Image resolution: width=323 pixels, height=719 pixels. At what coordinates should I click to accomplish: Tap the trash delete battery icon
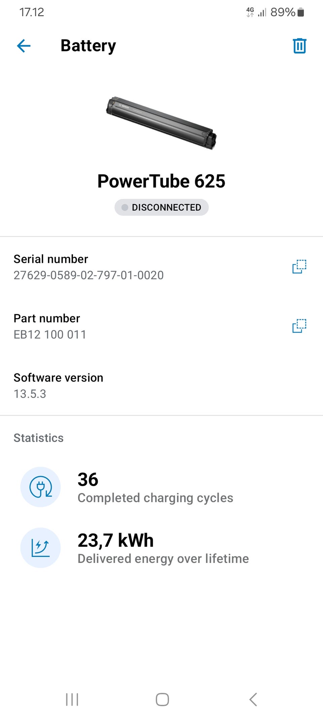click(299, 46)
